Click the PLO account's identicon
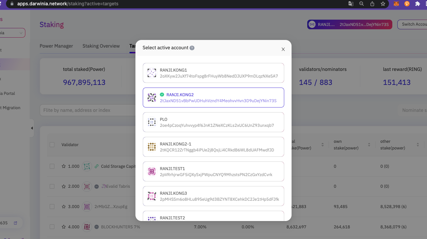This screenshot has width=427, height=239. pos(152,122)
